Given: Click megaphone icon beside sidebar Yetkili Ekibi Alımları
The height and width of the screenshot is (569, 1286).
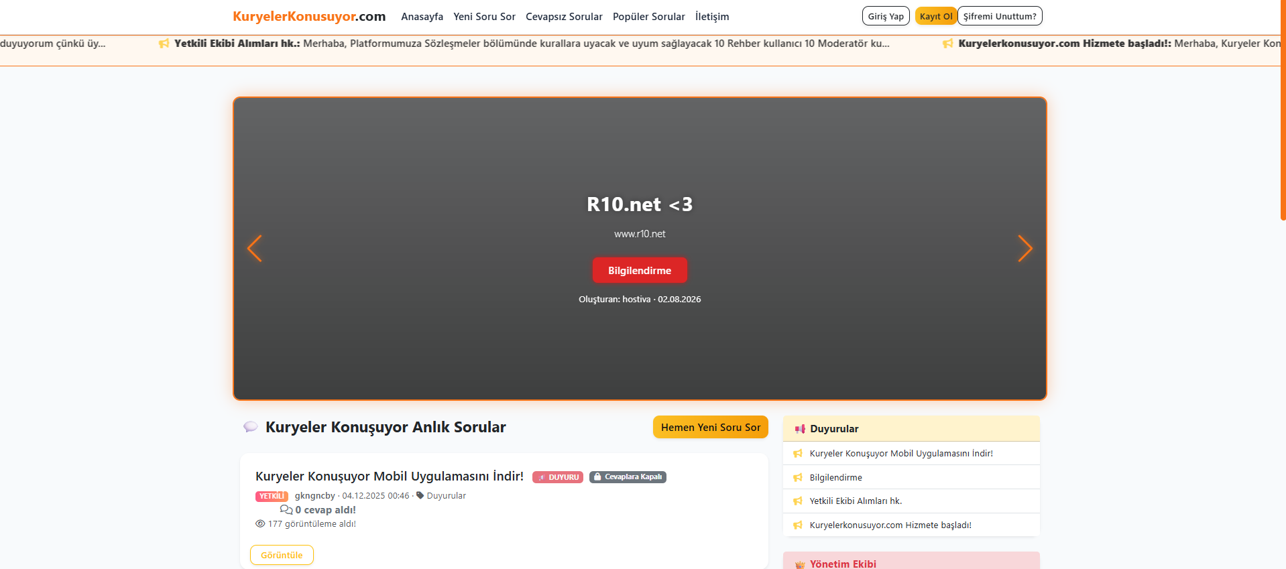Looking at the screenshot, I should click(x=798, y=501).
